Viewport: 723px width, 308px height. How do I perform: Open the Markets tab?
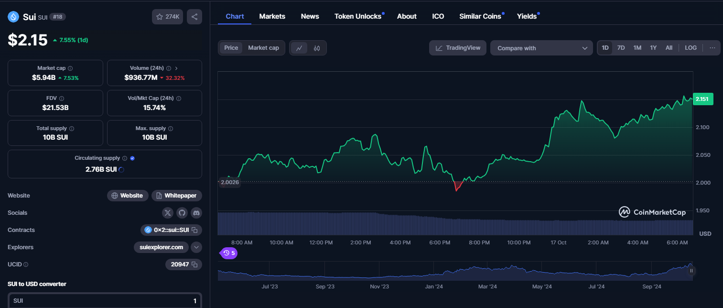tap(272, 16)
